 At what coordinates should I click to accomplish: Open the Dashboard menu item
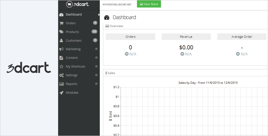pyautogui.click(x=73, y=14)
